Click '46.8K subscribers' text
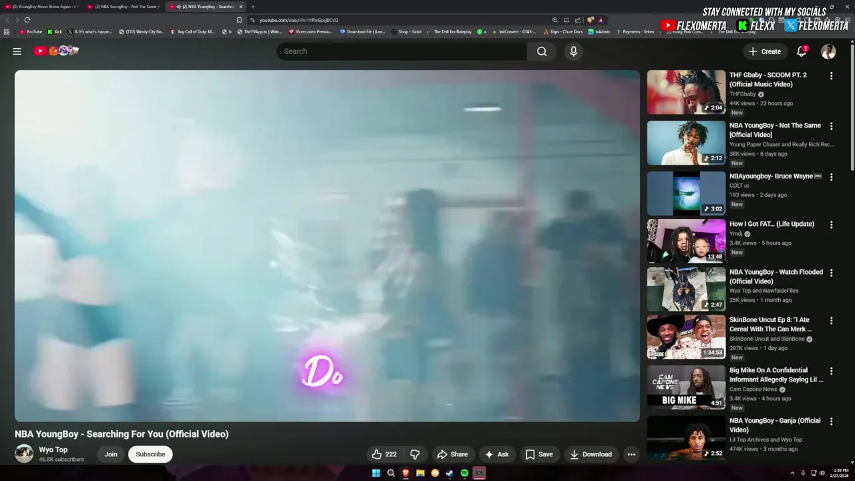 [x=61, y=460]
